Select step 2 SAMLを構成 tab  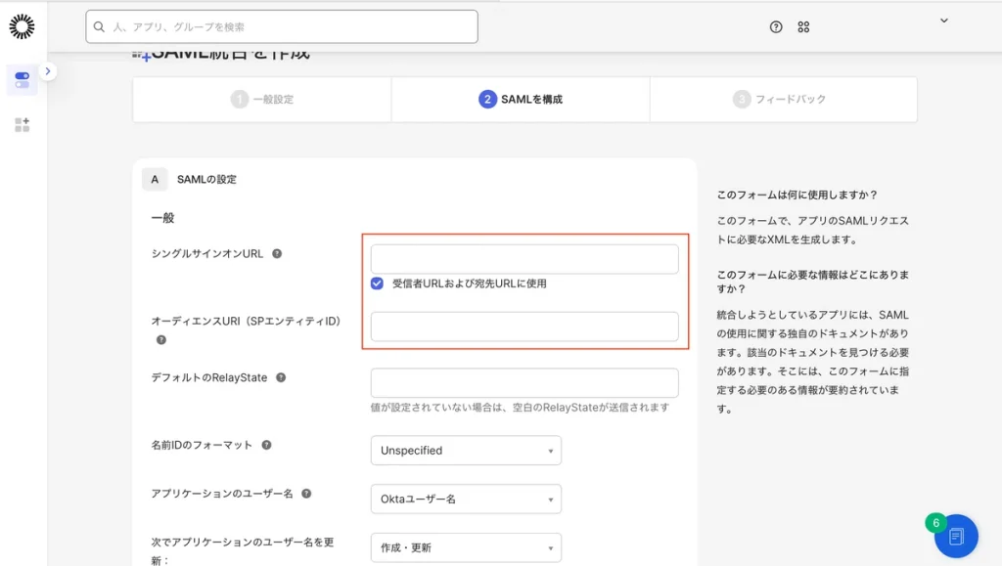coord(521,100)
